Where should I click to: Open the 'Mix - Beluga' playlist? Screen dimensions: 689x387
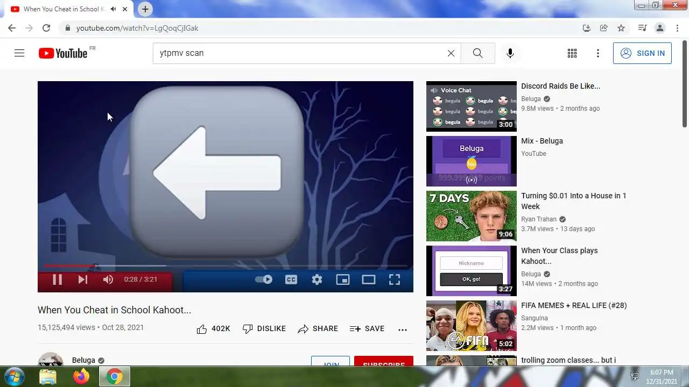tap(542, 141)
